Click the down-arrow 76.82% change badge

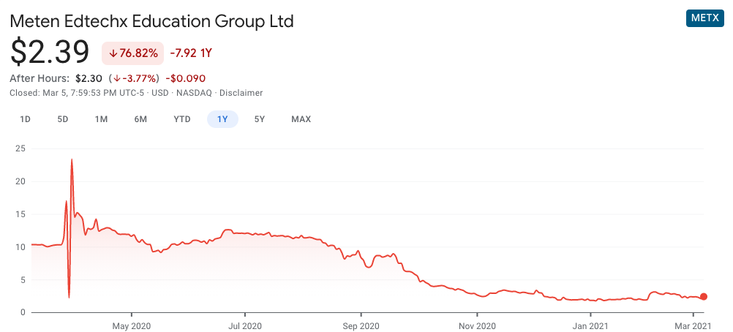coord(133,53)
